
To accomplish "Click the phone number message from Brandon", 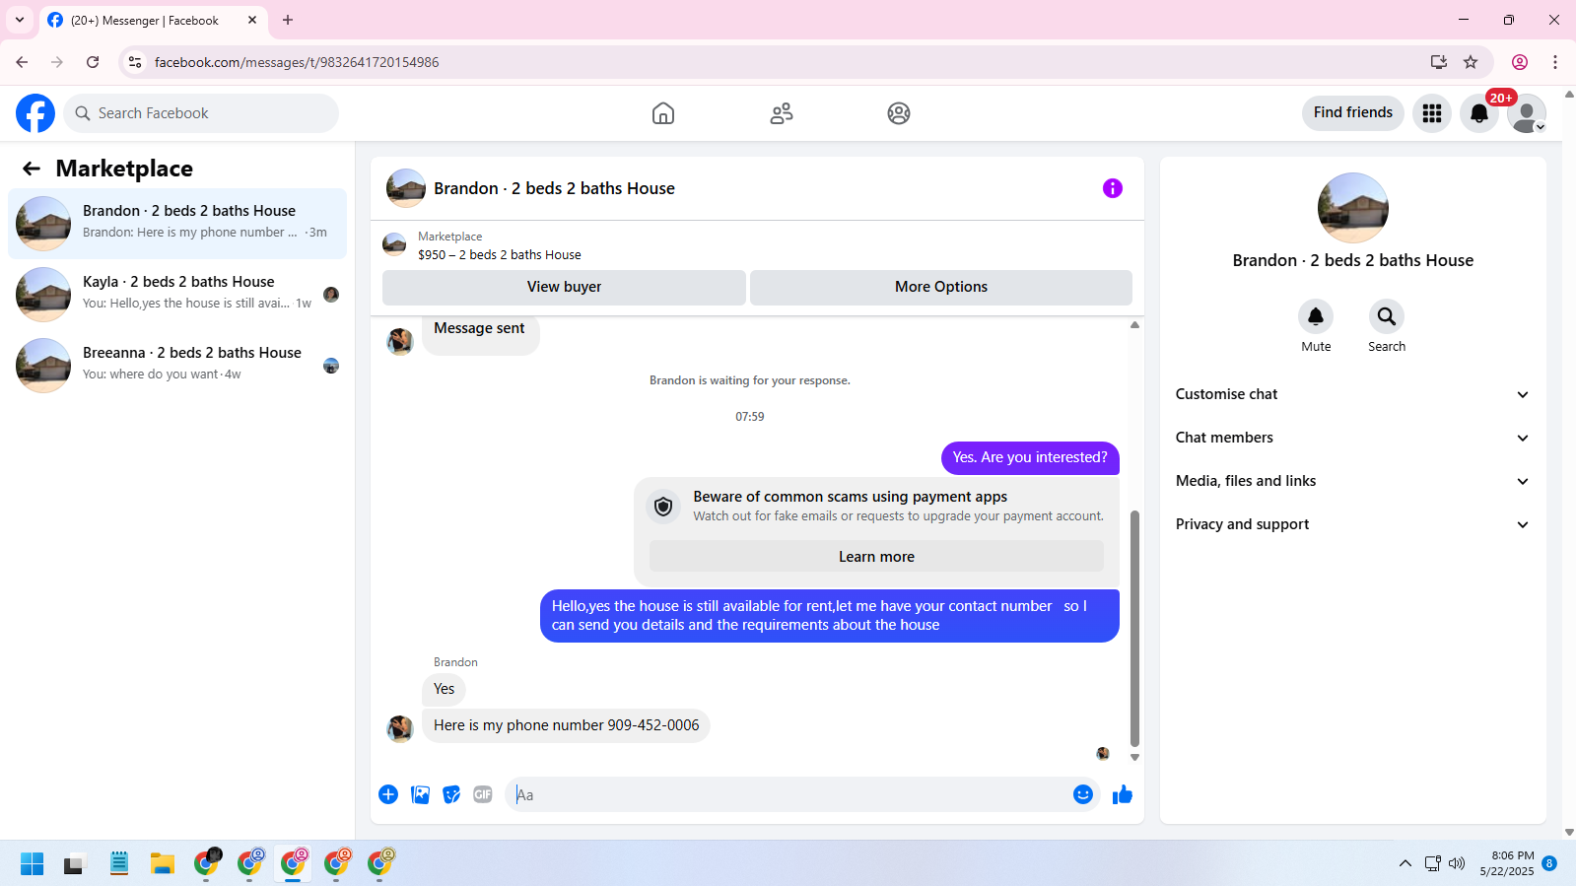I will pyautogui.click(x=566, y=725).
